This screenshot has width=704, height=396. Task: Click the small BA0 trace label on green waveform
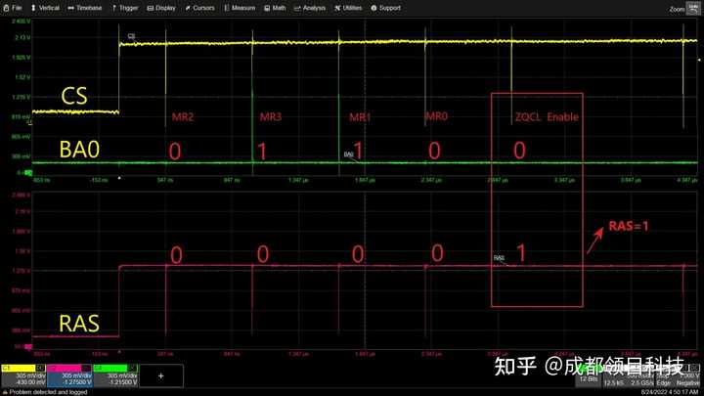pyautogui.click(x=348, y=154)
